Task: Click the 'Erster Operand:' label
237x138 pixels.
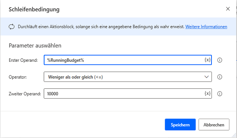Action: click(x=23, y=60)
